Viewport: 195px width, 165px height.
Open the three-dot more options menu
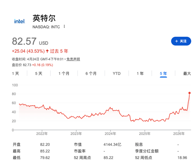point(64,26)
